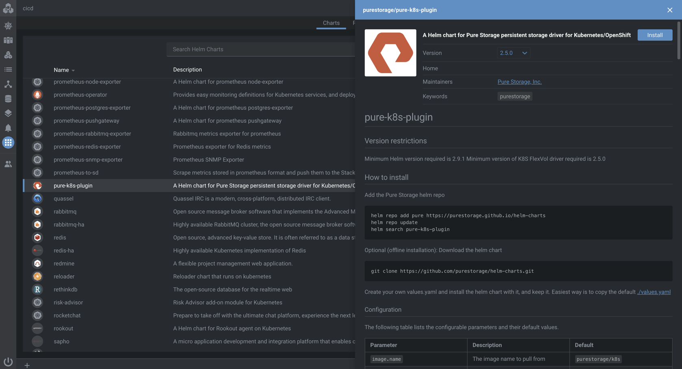Screen dimensions: 682x369
Task: Open the Events bell sidebar icon
Action: tap(8, 128)
